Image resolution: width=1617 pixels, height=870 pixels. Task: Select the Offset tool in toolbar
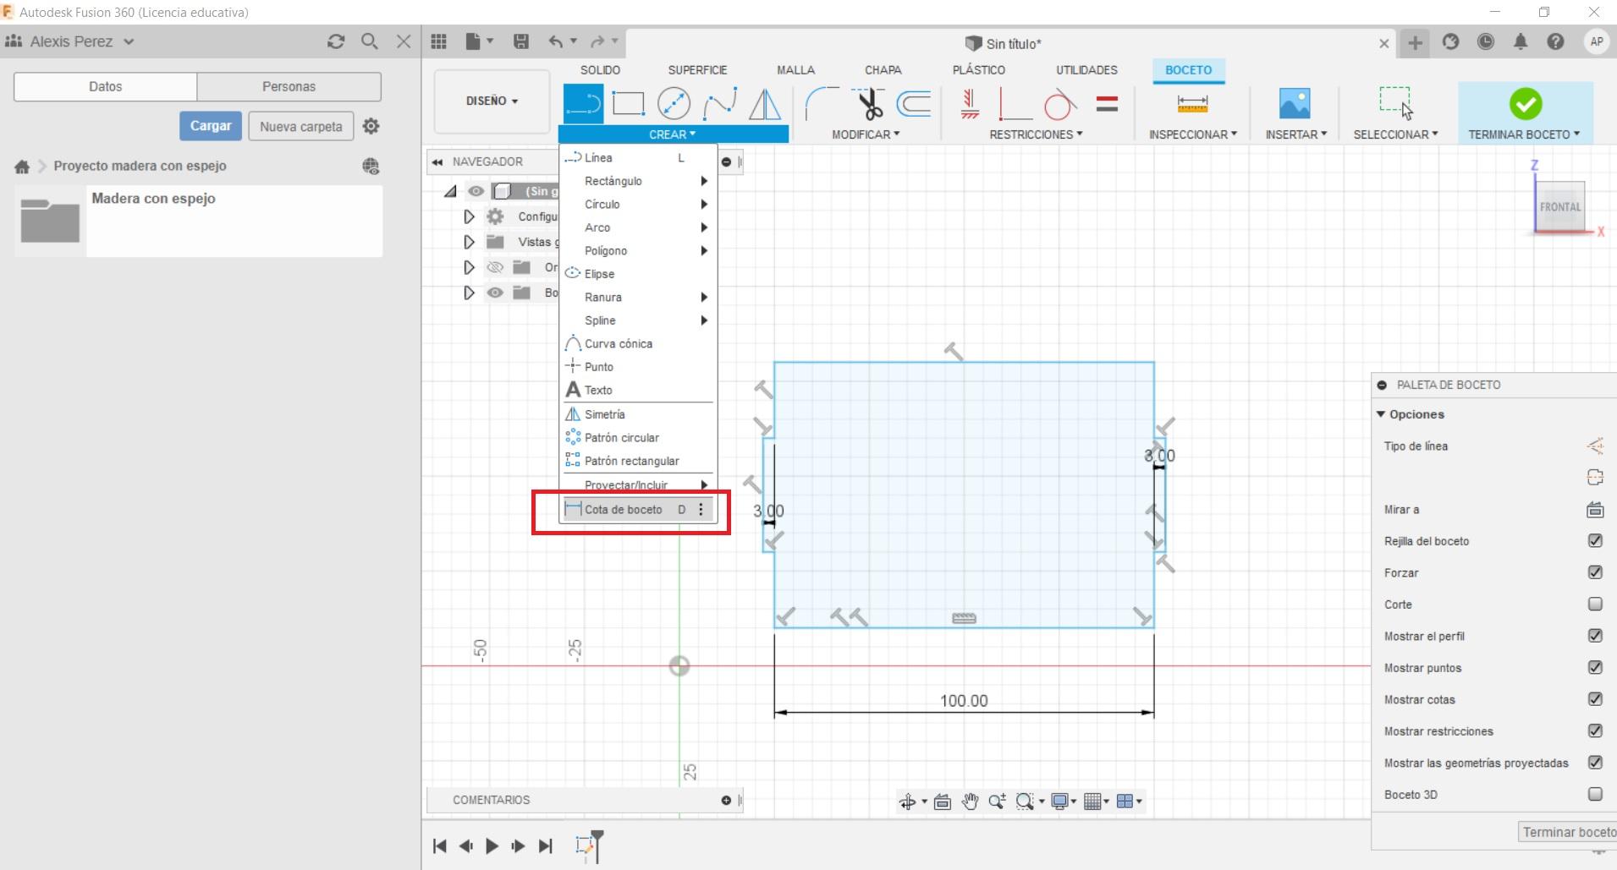point(914,104)
